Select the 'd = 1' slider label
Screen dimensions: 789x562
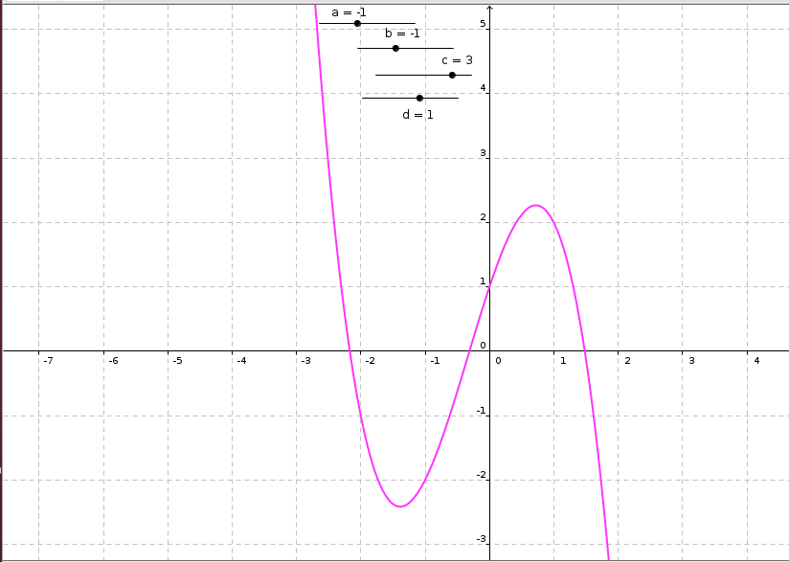pyautogui.click(x=417, y=114)
